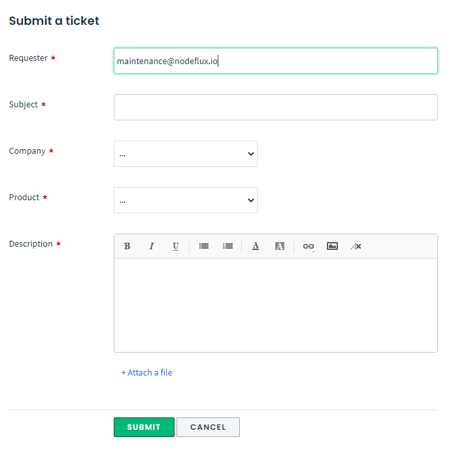
Task: Insert a link into the description
Action: (308, 247)
